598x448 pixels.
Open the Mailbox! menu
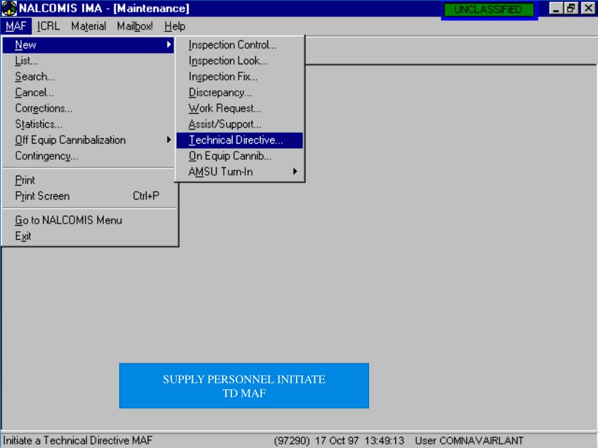click(135, 26)
